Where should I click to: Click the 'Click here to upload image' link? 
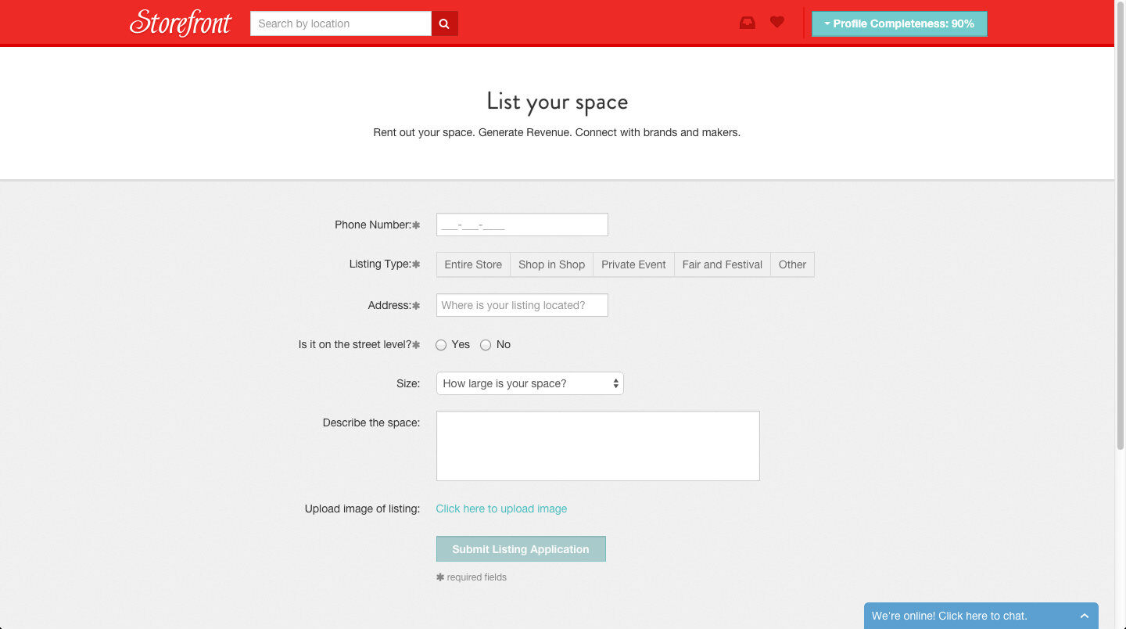501,509
